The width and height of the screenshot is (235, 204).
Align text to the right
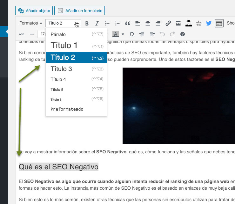coord(158,23)
